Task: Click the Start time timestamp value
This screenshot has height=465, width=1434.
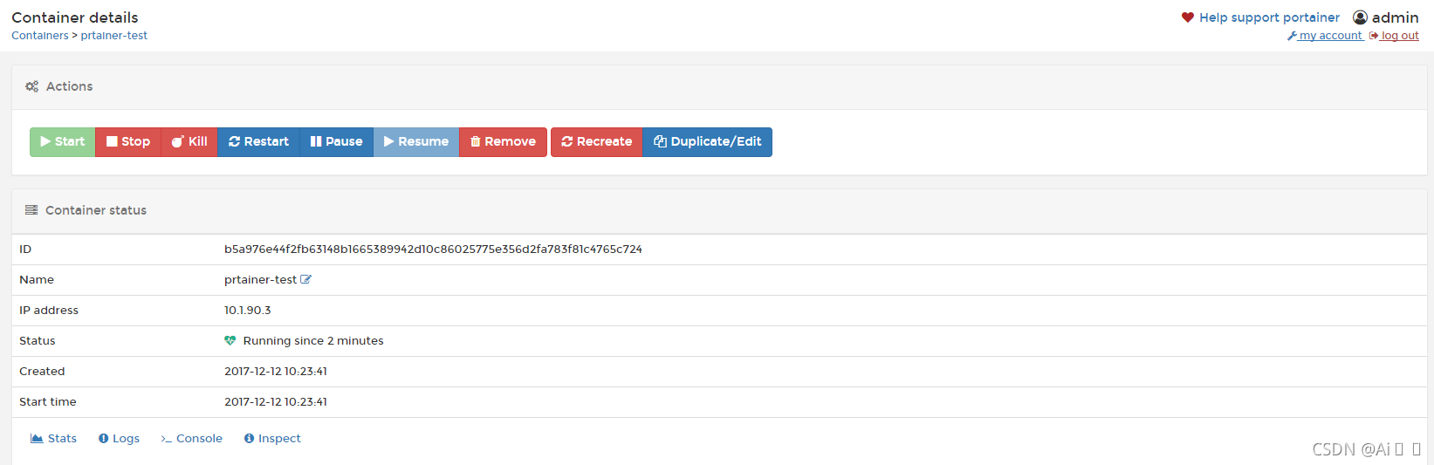Action: [276, 402]
